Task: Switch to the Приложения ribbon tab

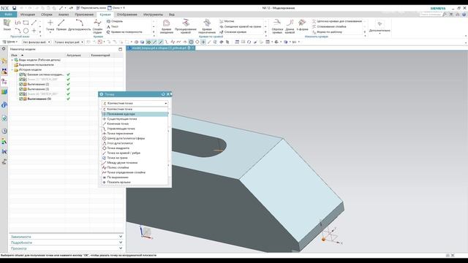Action: [x=84, y=15]
